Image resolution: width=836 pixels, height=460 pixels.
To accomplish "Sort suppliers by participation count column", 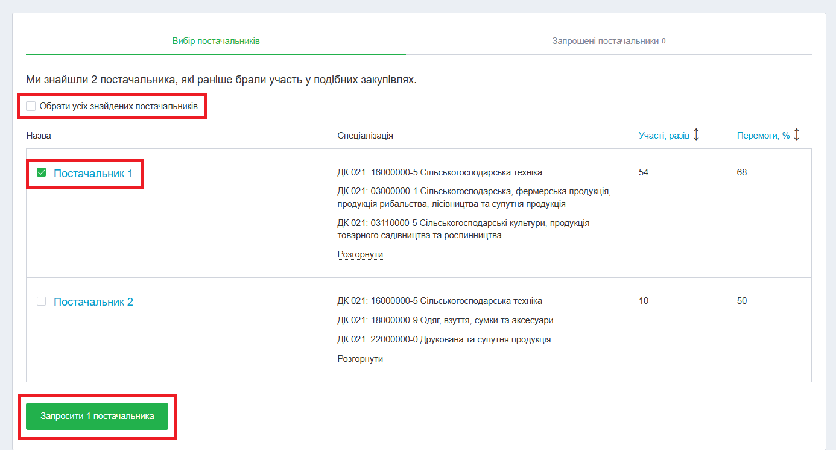I will [665, 135].
